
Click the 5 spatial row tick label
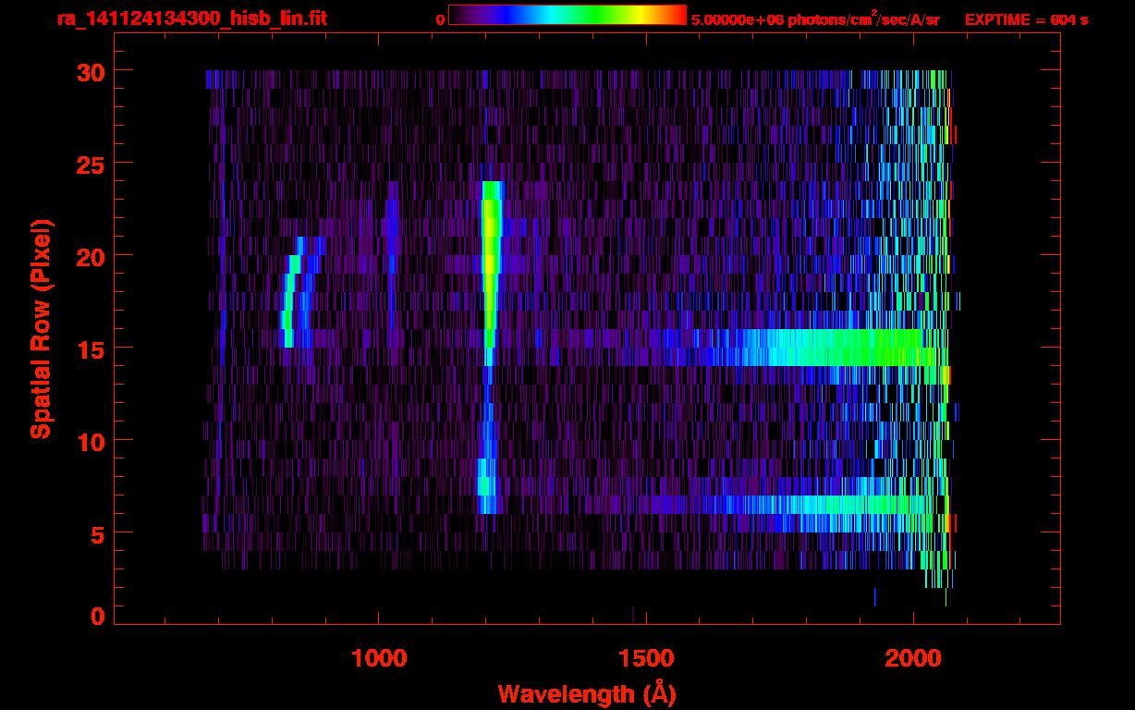pyautogui.click(x=97, y=533)
